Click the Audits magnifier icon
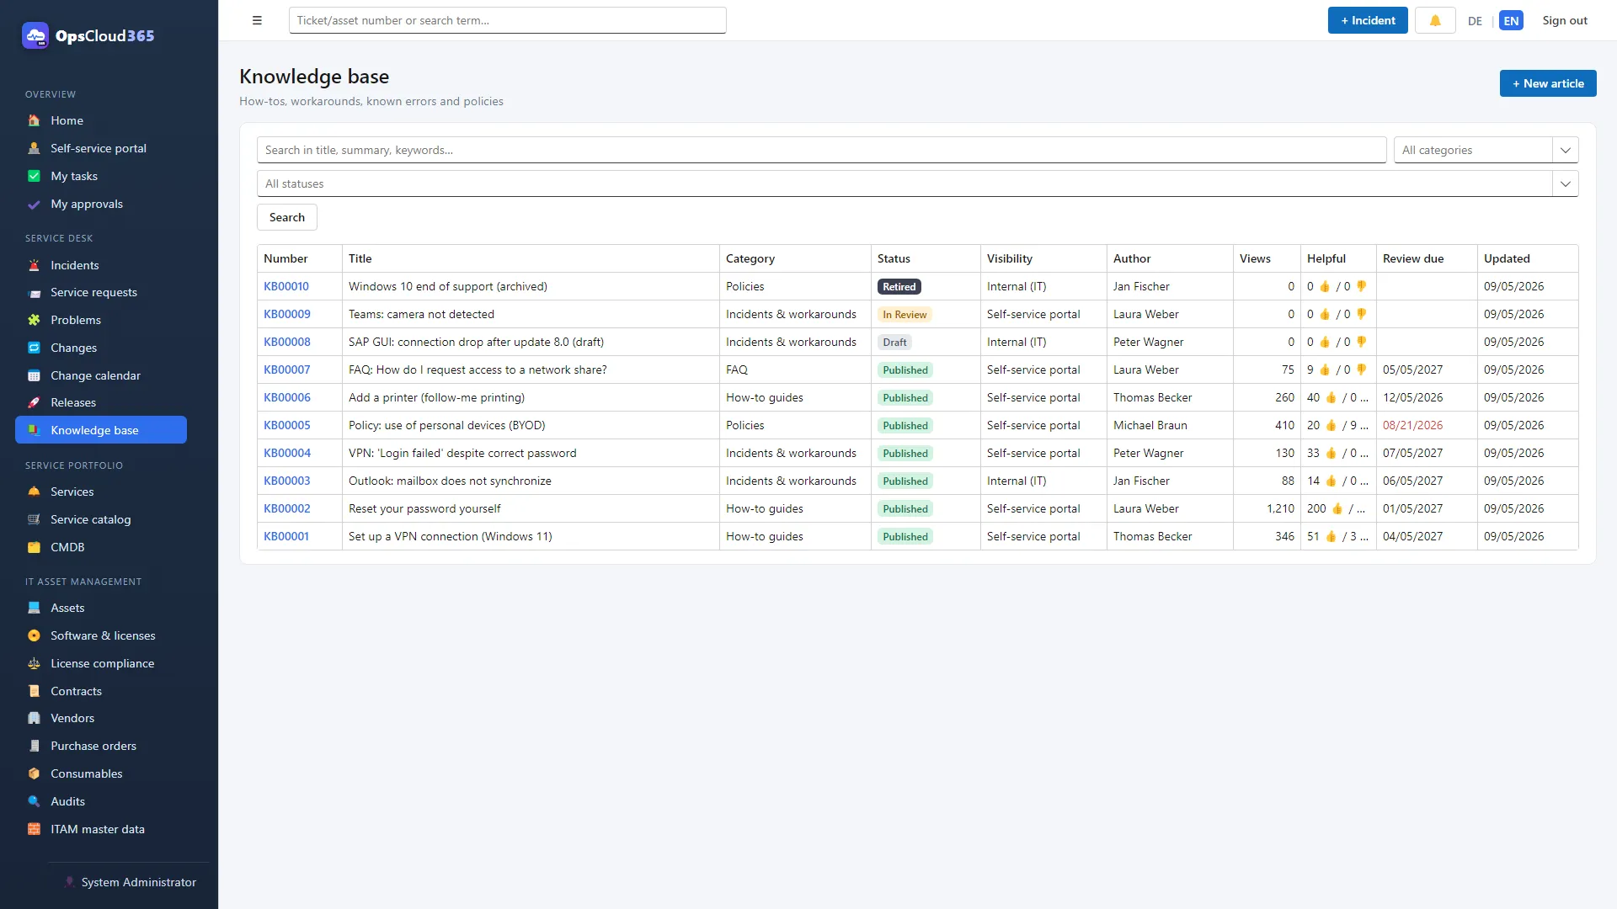 click(34, 801)
